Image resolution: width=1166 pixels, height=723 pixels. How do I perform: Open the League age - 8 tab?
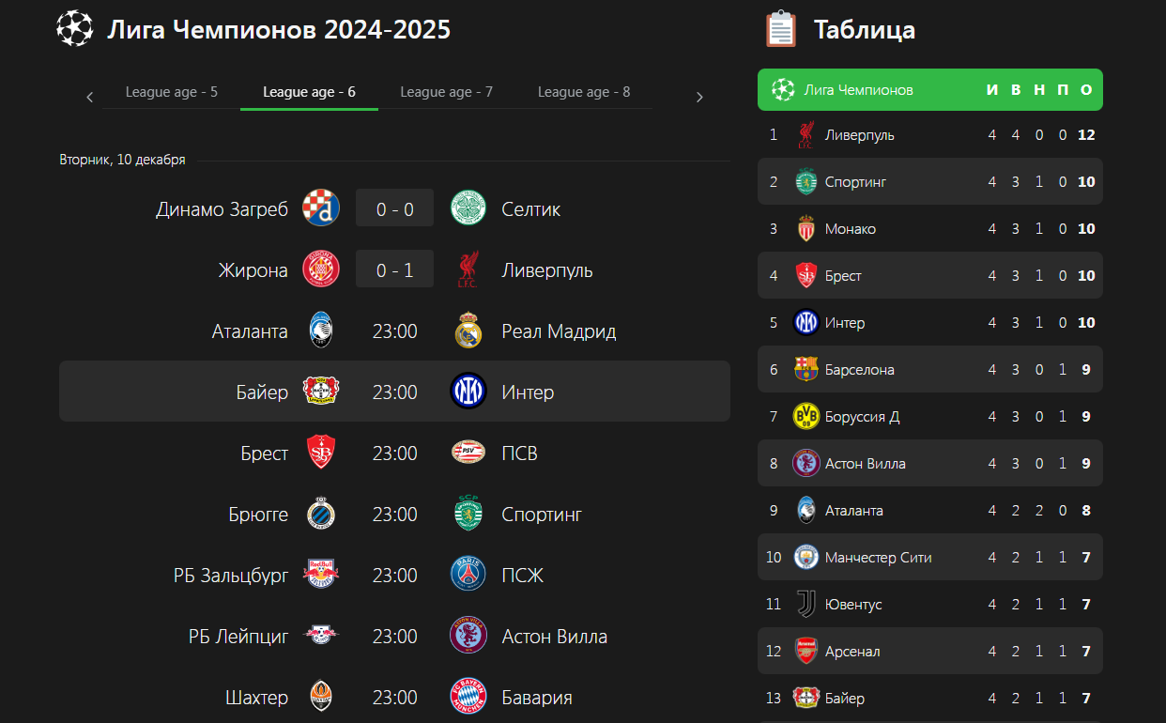pos(584,92)
